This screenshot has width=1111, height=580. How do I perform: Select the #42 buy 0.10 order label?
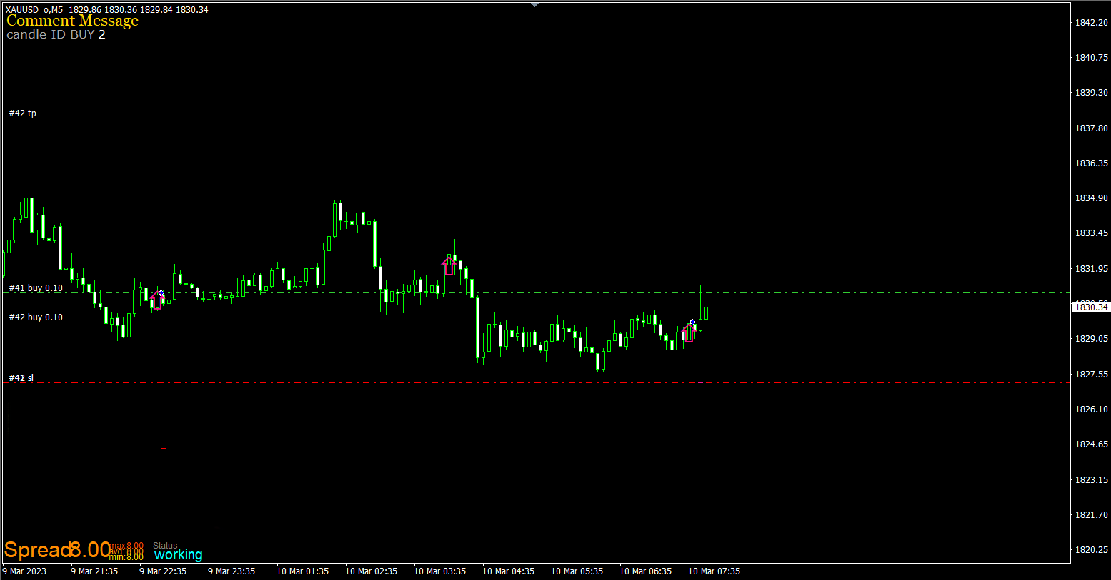pos(36,317)
